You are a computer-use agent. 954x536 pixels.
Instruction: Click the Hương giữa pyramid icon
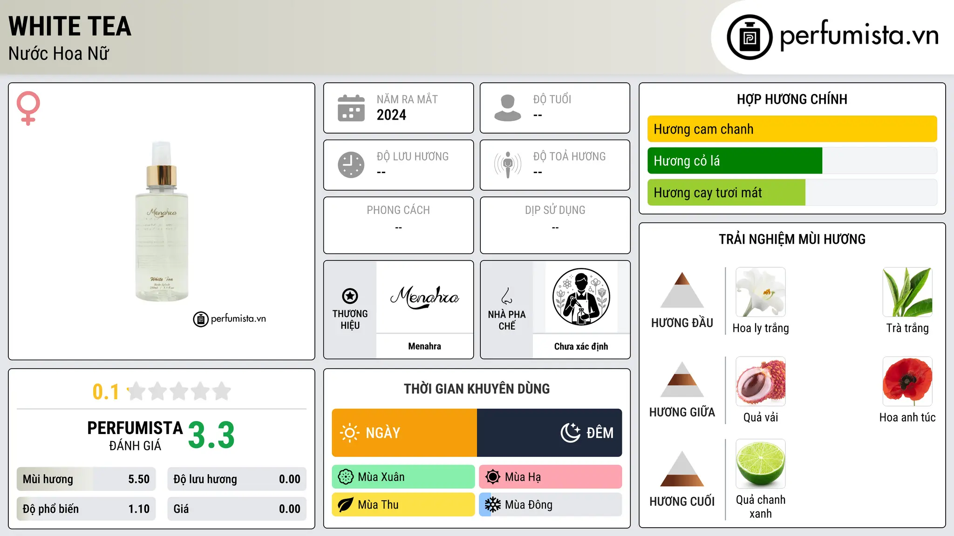682,380
